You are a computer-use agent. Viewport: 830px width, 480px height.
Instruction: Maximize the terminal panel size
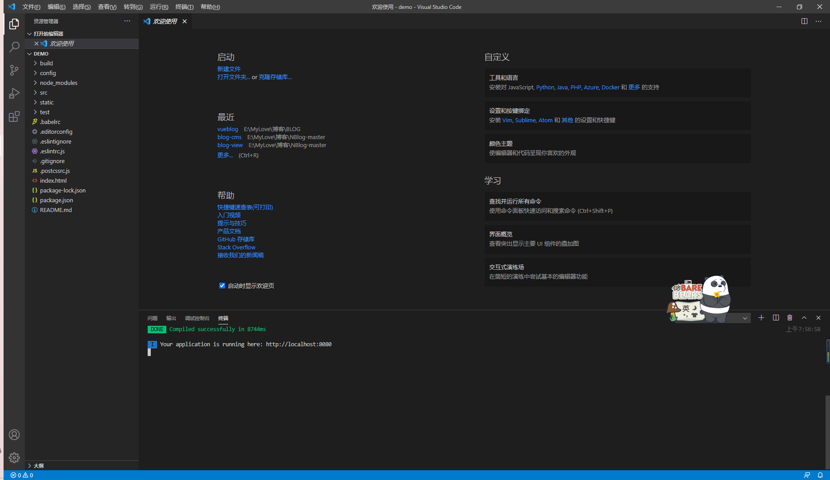point(804,318)
